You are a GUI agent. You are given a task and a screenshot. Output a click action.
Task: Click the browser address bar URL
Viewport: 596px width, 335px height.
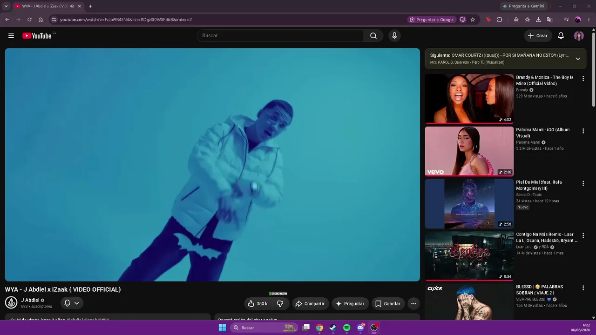126,20
